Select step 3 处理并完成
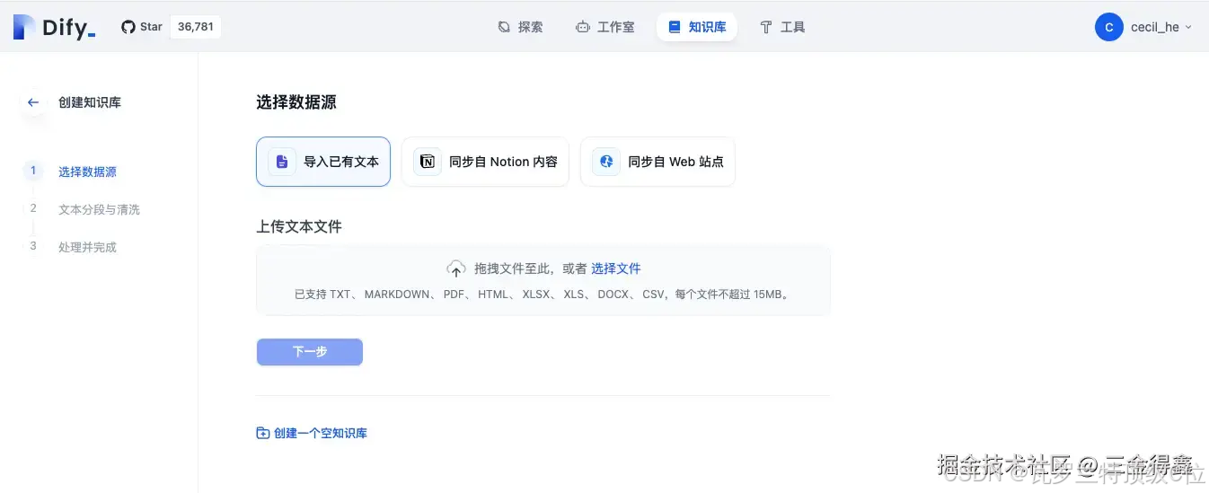 (x=87, y=247)
